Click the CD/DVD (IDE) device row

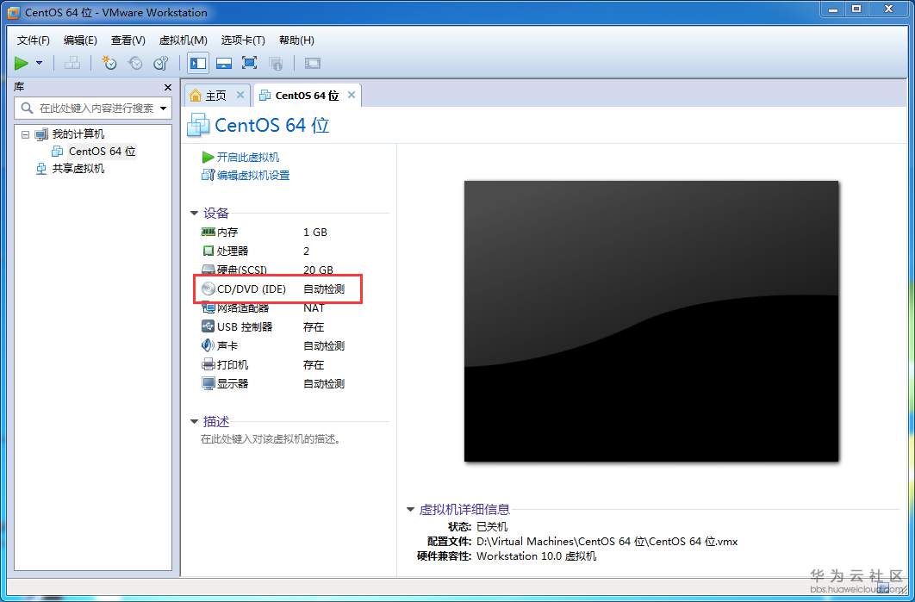(274, 289)
